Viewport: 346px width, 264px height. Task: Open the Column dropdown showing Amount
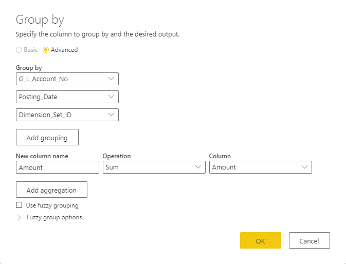click(261, 167)
